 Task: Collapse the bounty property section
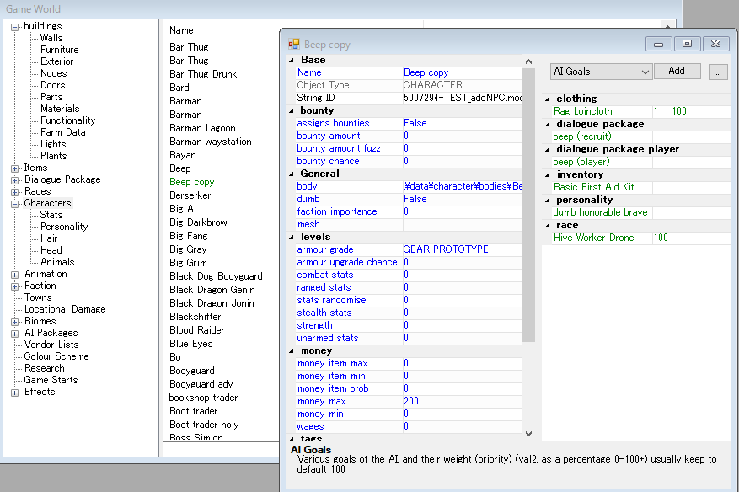(292, 110)
